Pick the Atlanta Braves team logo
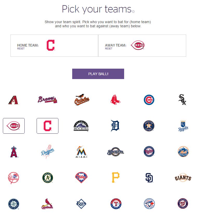Viewport: 201px width, 214px height. click(47, 100)
